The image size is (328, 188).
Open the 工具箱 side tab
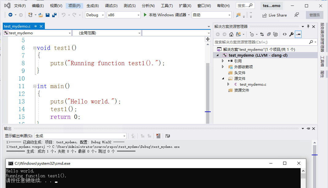(x=322, y=61)
